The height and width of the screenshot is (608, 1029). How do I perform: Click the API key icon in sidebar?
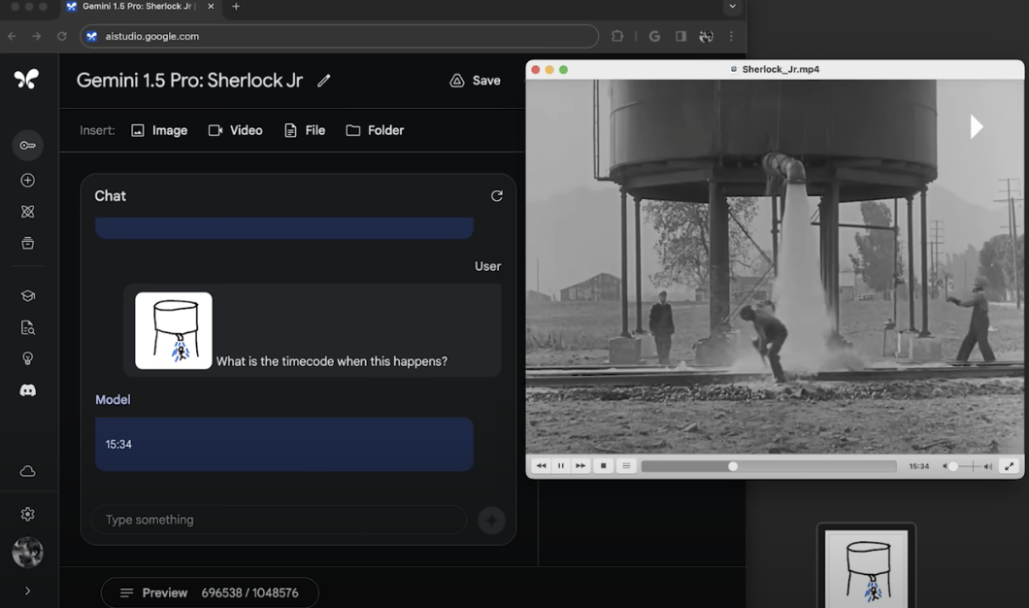(x=27, y=146)
